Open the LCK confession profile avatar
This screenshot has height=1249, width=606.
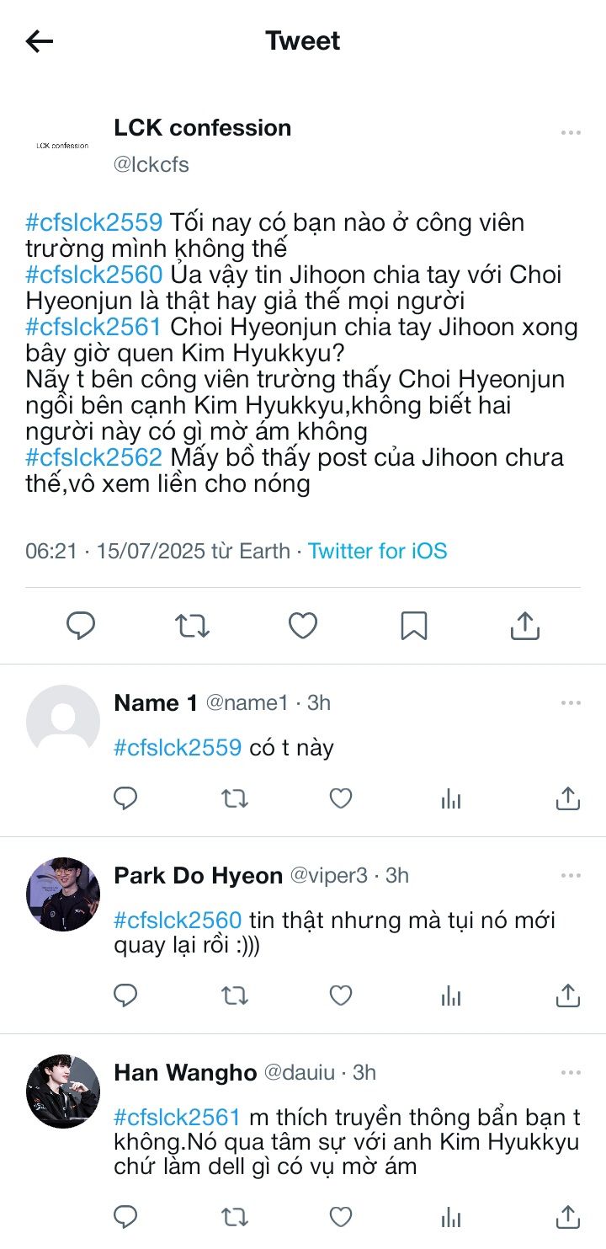(x=63, y=146)
